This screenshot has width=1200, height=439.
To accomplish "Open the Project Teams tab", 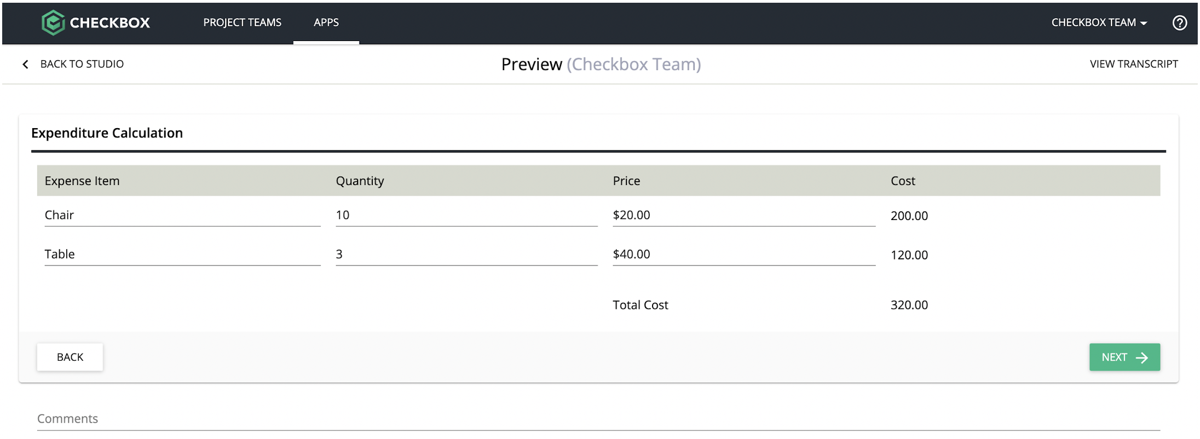I will (x=242, y=22).
